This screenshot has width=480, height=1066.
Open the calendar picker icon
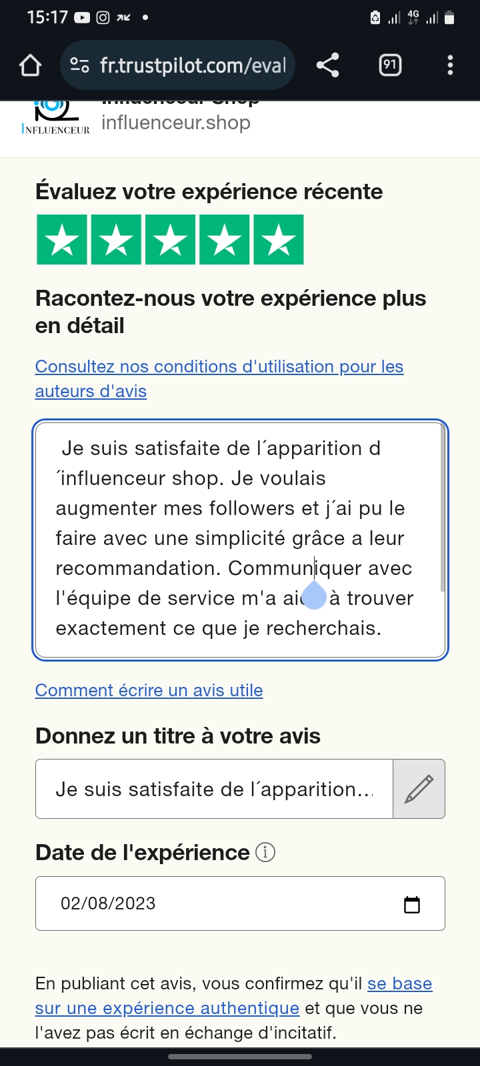412,904
